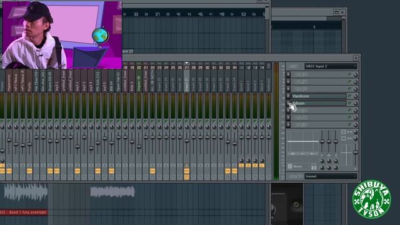Toggle the mute LED of empty effect slot 1

pyautogui.click(x=350, y=74)
